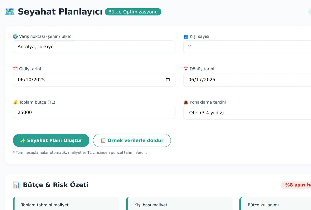The width and height of the screenshot is (311, 210).
Task: Click the map emoji icon beside the title
Action: [10, 12]
